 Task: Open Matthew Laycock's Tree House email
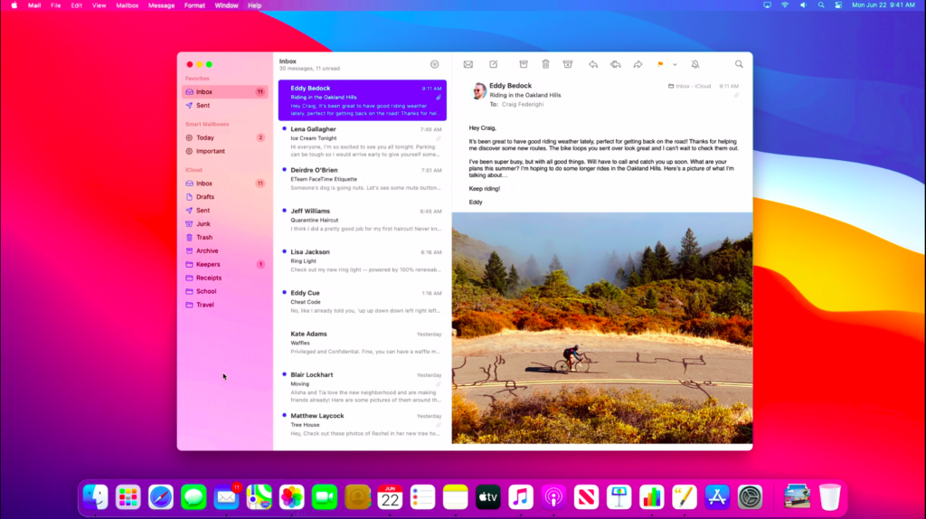click(x=362, y=428)
